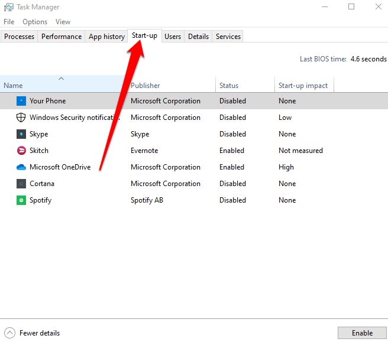Image resolution: width=388 pixels, height=342 pixels.
Task: Click the Windows Security shield icon
Action: tap(21, 118)
